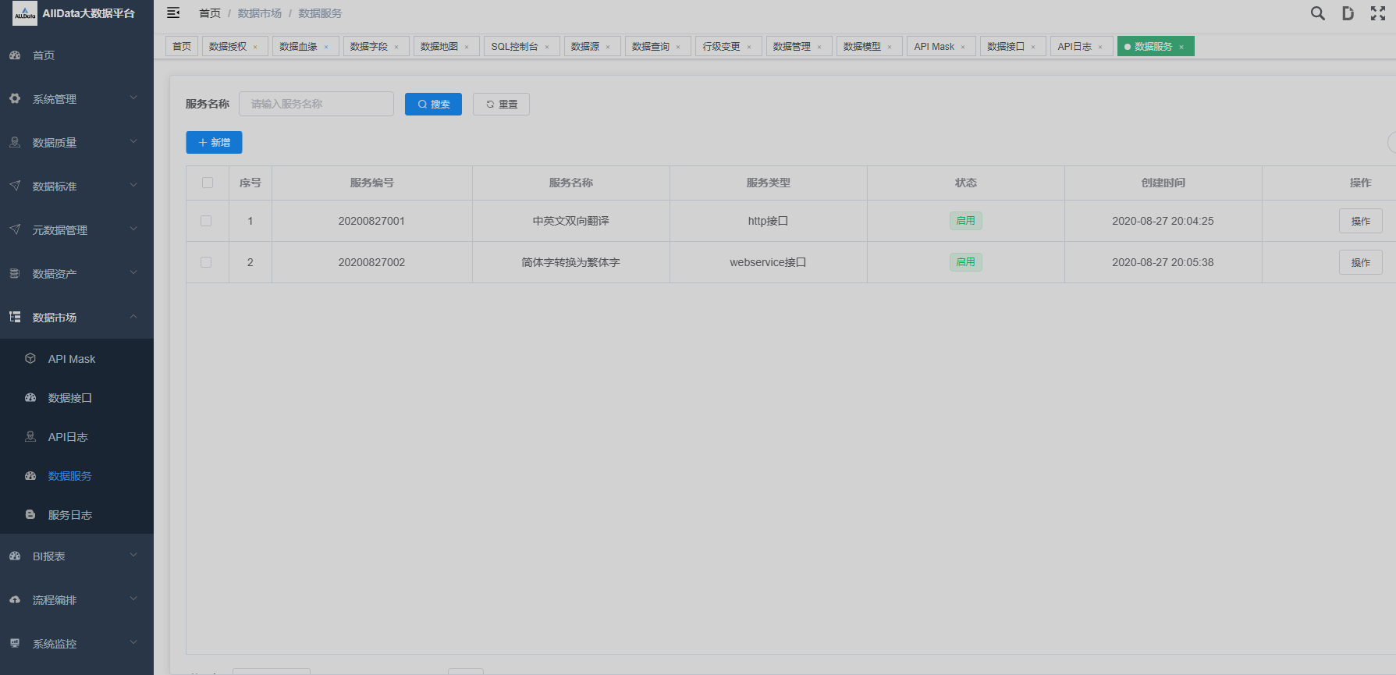This screenshot has width=1396, height=675.
Task: Close the active 数据服务 tab
Action: pos(1181,47)
